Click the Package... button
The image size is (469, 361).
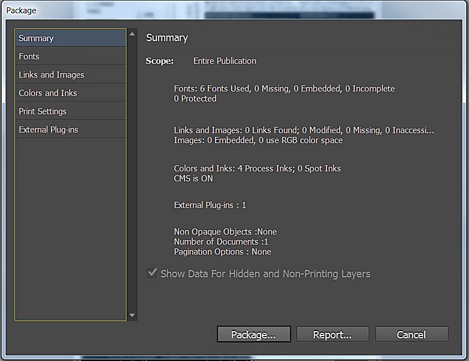click(254, 334)
